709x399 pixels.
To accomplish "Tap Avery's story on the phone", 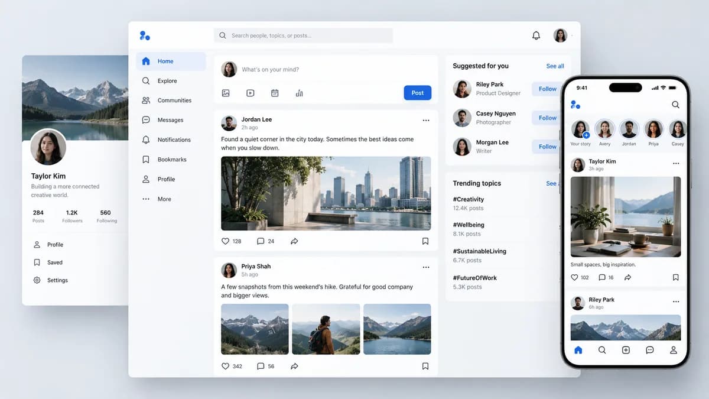I will [604, 133].
